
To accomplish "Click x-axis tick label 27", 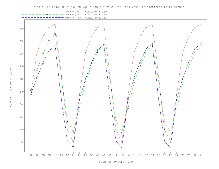I will [x=85, y=155].
